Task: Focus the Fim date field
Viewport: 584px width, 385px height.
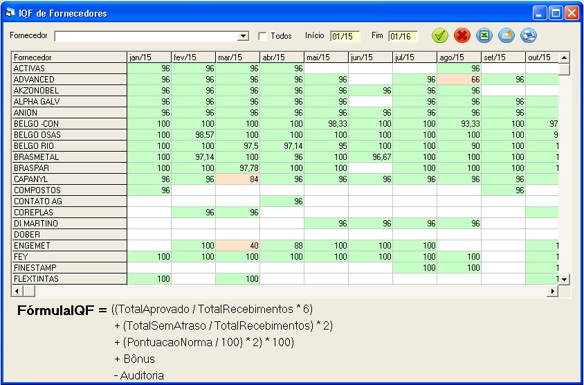Action: (x=403, y=36)
